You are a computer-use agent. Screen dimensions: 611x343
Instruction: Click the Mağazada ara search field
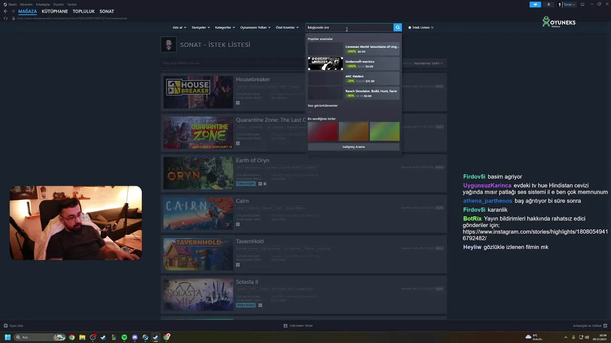click(350, 28)
